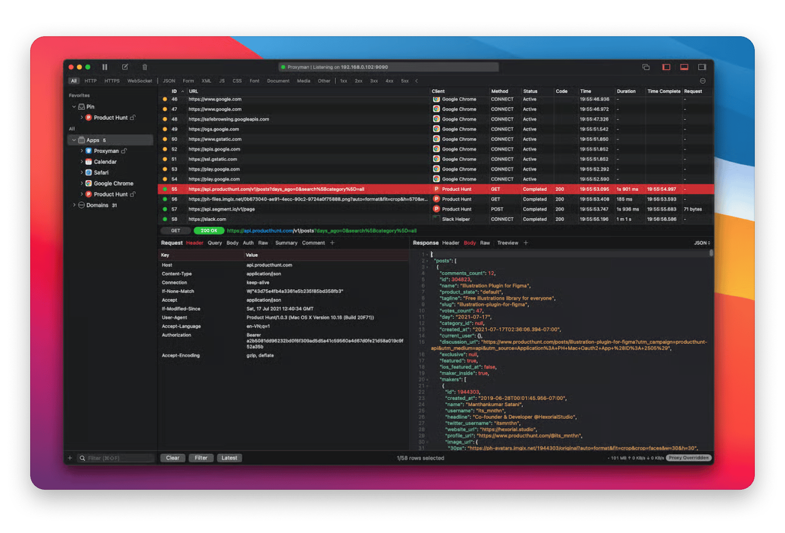
Task: Click the Domains globe icon
Action: 81,205
